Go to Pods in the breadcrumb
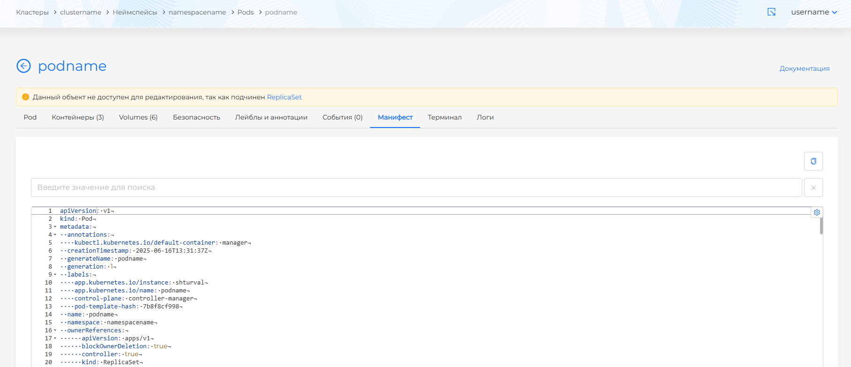This screenshot has width=851, height=367. [x=245, y=12]
